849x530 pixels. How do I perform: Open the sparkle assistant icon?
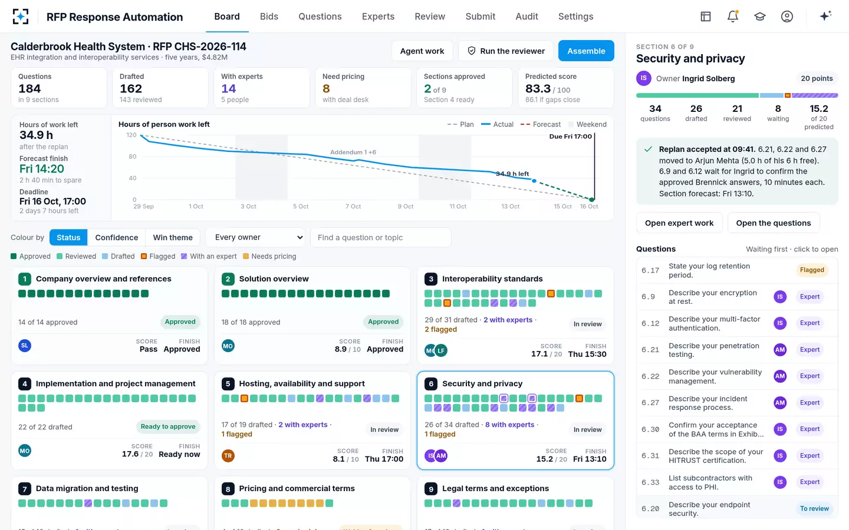click(825, 16)
